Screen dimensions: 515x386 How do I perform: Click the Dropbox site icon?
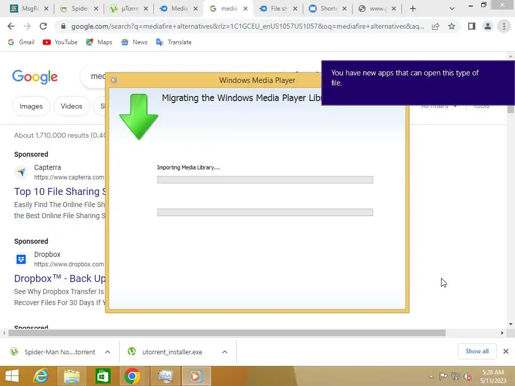tap(21, 259)
